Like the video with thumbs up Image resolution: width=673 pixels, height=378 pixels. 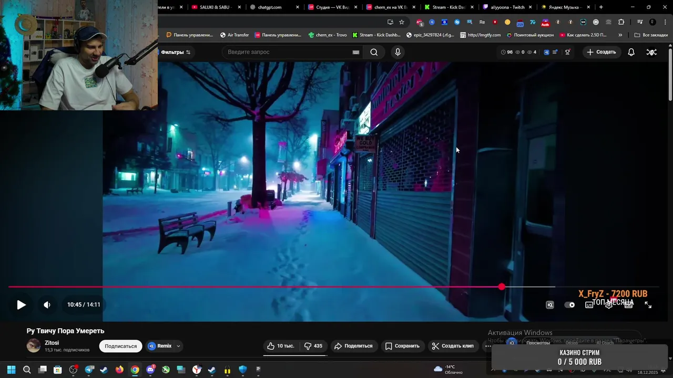point(280,346)
